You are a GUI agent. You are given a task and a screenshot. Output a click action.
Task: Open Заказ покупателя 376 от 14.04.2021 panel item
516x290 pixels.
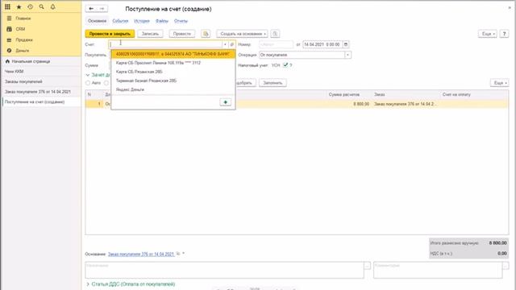pos(38,92)
